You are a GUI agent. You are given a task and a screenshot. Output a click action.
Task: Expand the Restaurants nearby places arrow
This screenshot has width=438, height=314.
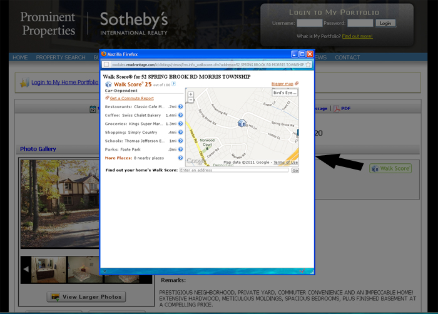tap(181, 107)
